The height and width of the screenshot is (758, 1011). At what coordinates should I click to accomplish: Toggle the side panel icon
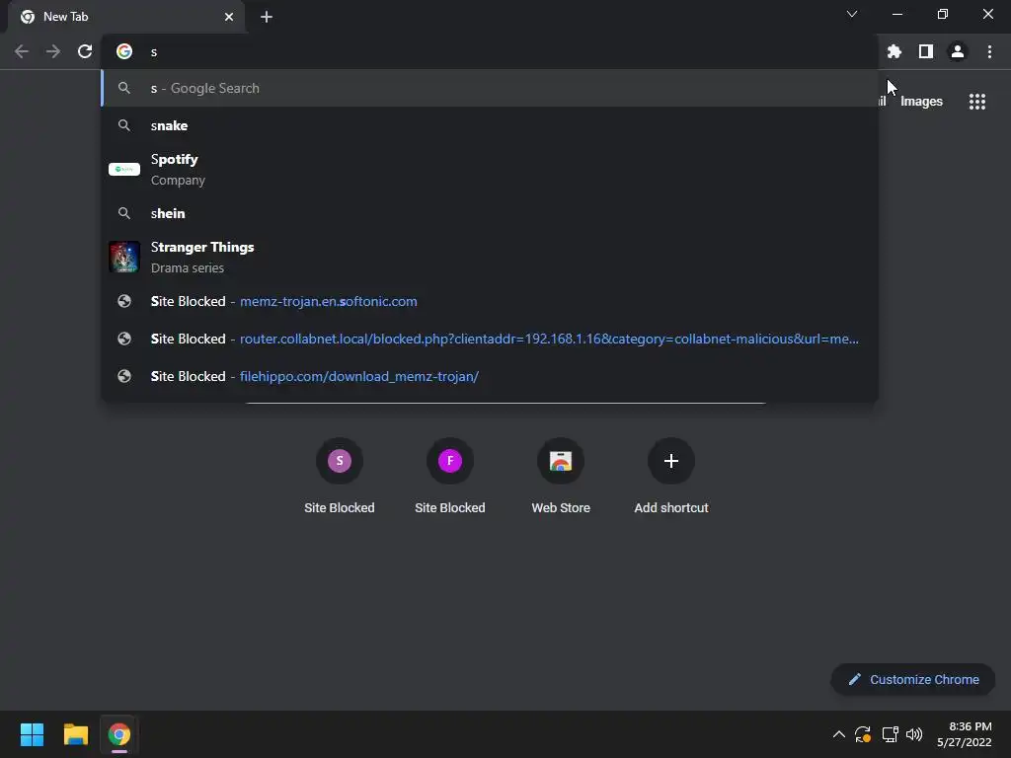pyautogui.click(x=926, y=51)
